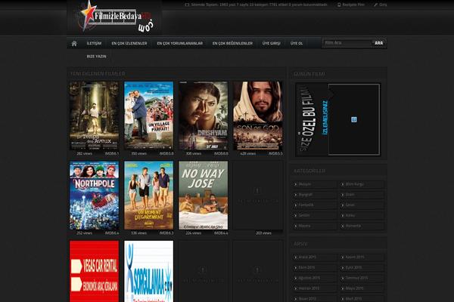Open Temmuz 2015 archive
This screenshot has width=454, height=302.
coord(356,278)
